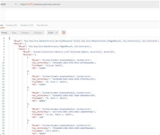Click line number 1 in gutter
Image resolution: width=160 pixels, height=135 pixels.
coord(4,38)
